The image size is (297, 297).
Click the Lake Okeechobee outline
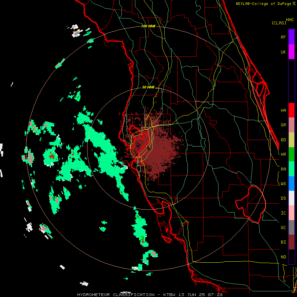click(x=250, y=204)
